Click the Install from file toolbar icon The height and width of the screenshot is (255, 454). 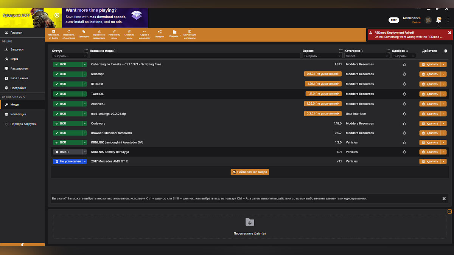[53, 32]
